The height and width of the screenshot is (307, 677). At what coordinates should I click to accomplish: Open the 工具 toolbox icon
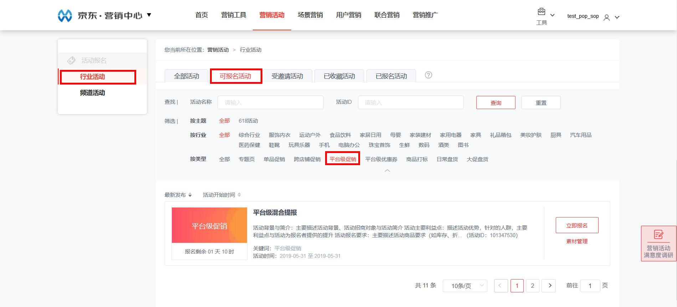tap(541, 12)
